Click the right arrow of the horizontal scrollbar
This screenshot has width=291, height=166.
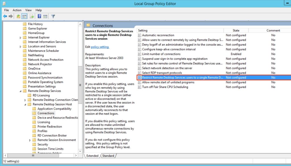76,156
